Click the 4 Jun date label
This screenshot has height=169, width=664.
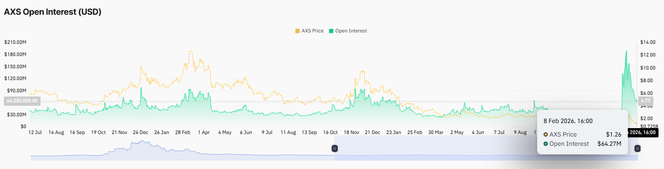pyautogui.click(x=478, y=132)
